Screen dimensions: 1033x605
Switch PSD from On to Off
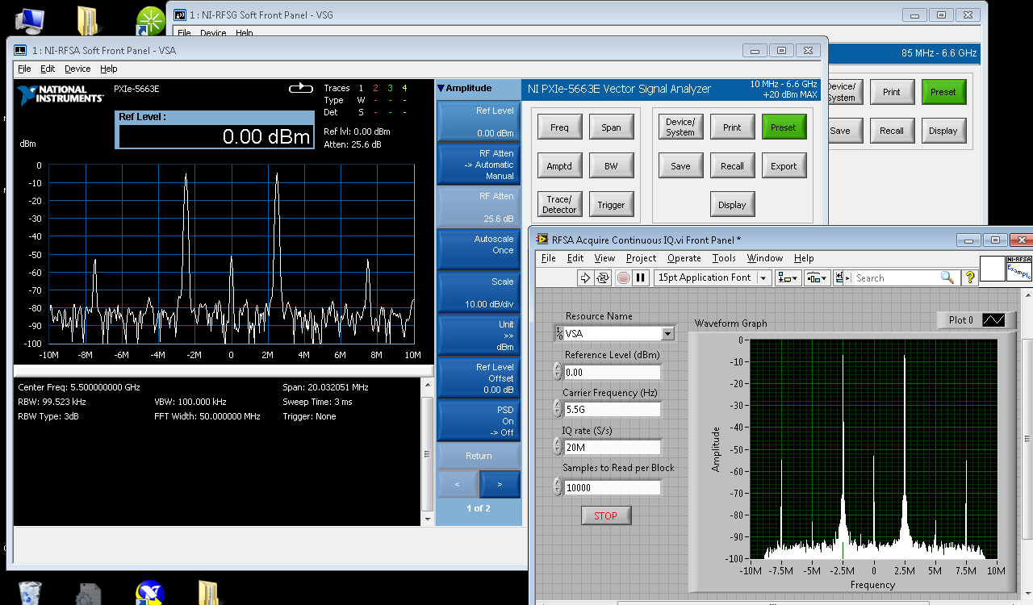tap(479, 419)
